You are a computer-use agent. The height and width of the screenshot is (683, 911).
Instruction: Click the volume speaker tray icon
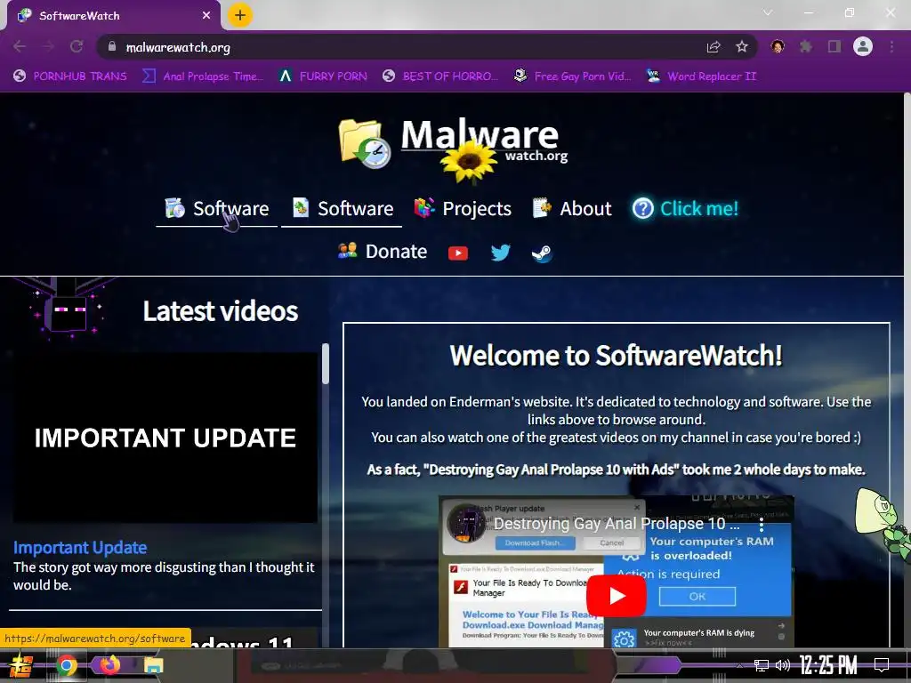coord(783,665)
